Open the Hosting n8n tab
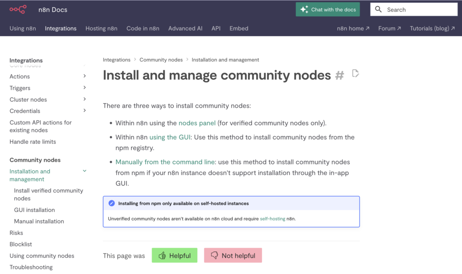 tap(102, 28)
